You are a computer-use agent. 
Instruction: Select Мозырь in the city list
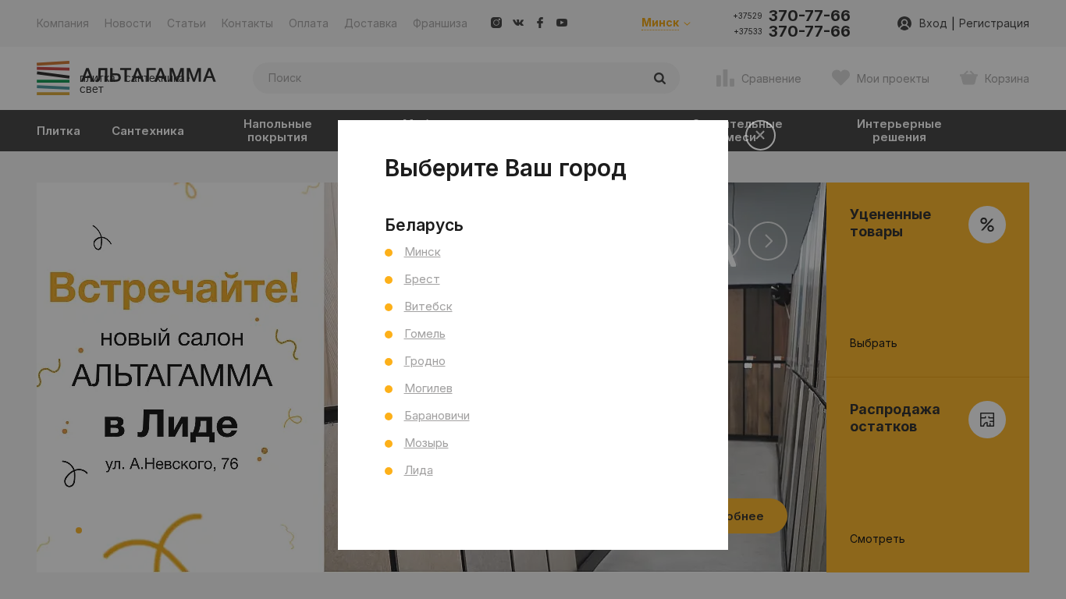coord(426,443)
